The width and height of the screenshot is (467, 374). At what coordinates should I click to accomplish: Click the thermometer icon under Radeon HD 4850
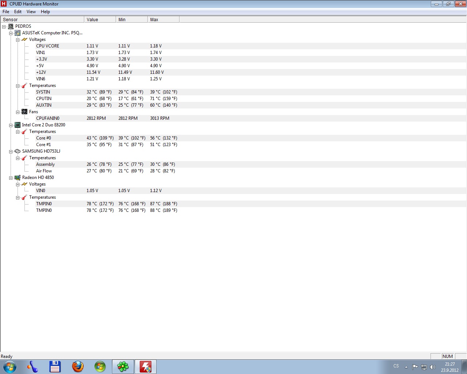(x=24, y=197)
